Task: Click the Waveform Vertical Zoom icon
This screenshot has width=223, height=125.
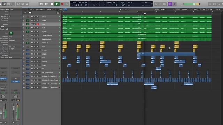Action: (195, 9)
